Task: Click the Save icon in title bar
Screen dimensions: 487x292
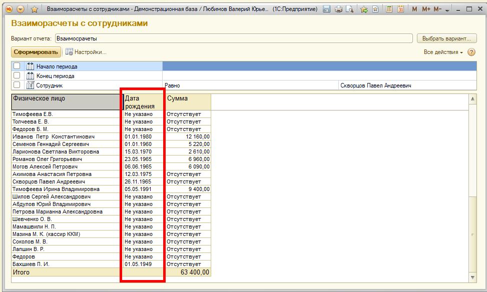Action: (x=327, y=9)
